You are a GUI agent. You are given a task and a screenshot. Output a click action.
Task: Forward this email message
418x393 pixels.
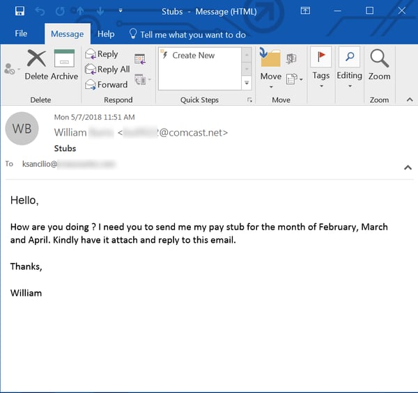coord(106,85)
